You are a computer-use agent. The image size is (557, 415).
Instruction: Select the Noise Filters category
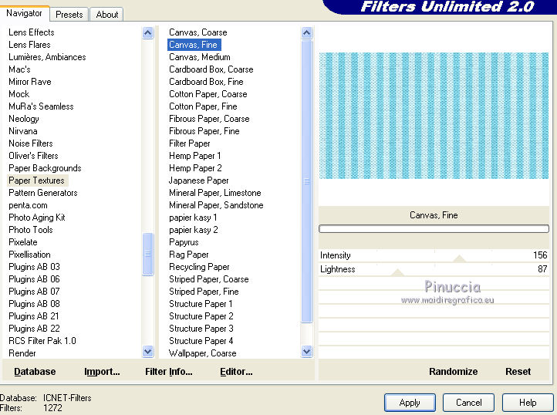click(31, 143)
